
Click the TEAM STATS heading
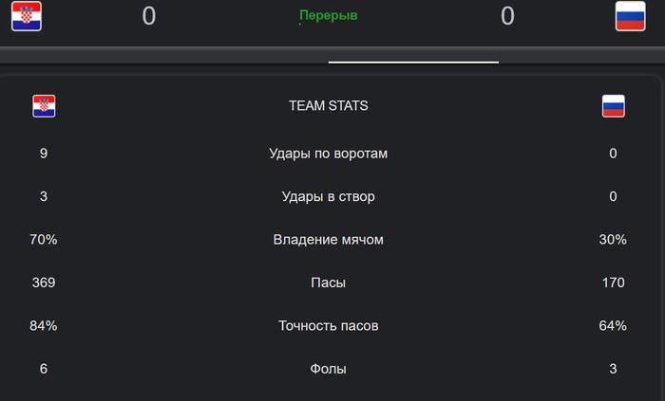coord(329,106)
